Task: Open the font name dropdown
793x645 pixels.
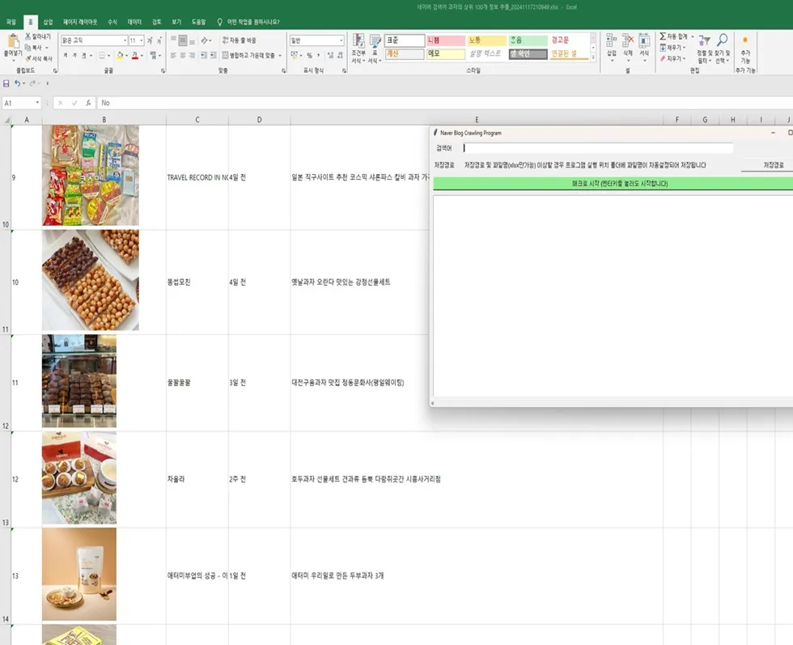Action: click(125, 40)
